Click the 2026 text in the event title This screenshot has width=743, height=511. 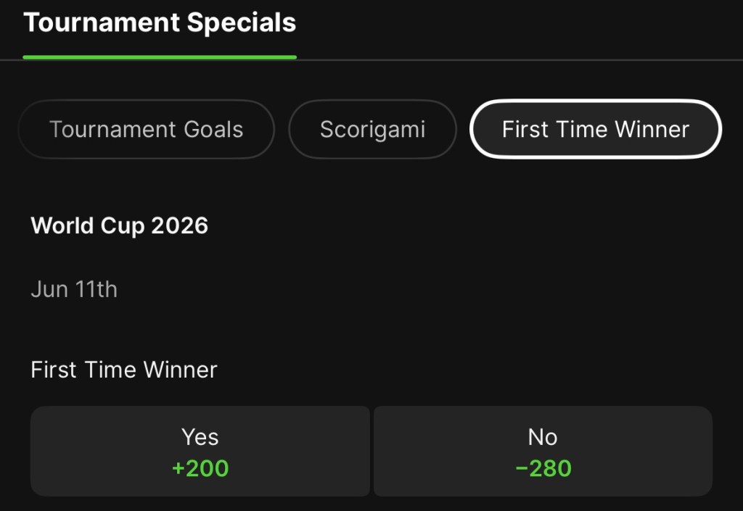click(x=180, y=225)
